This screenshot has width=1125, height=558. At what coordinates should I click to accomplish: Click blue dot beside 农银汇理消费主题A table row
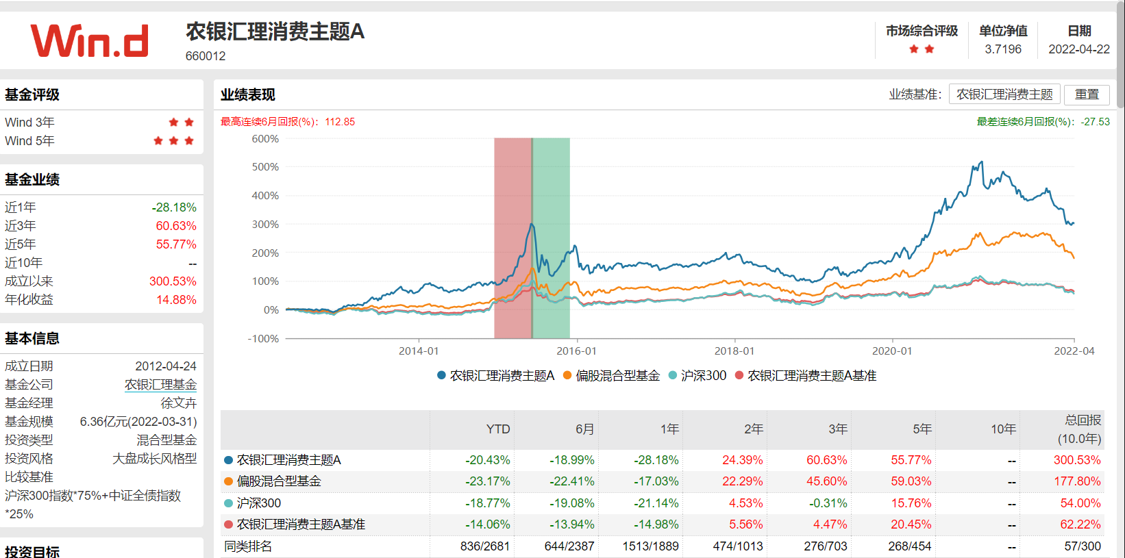point(229,460)
